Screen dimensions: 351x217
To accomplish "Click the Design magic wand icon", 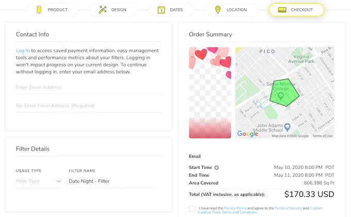I will point(102,10).
